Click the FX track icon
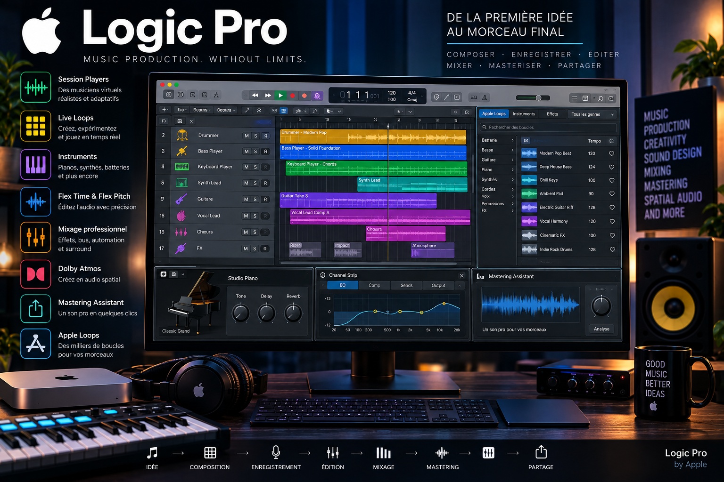 (x=181, y=249)
